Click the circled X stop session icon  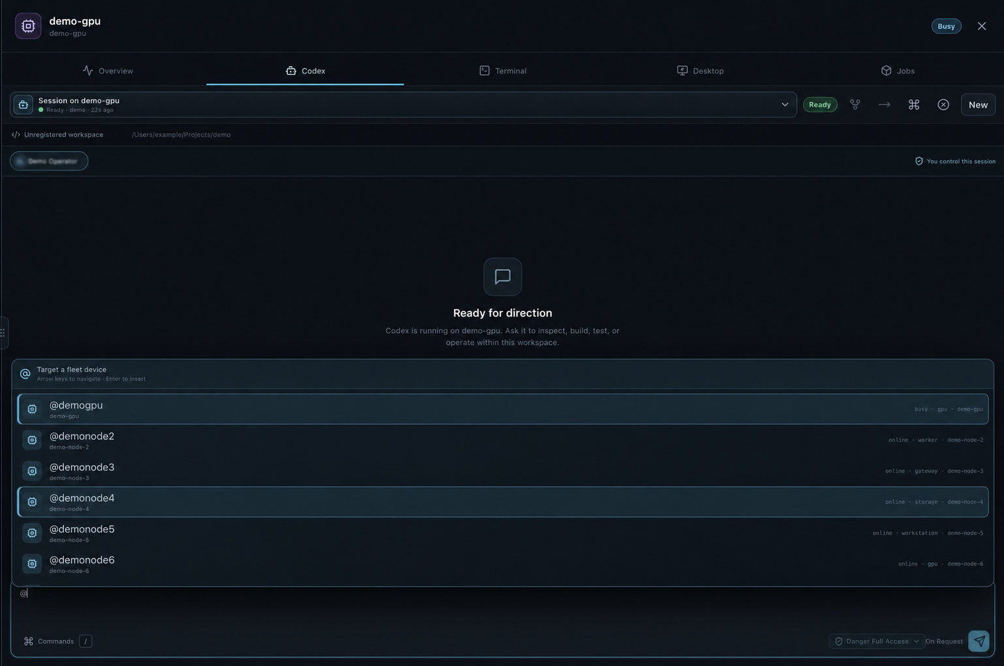[x=943, y=104]
